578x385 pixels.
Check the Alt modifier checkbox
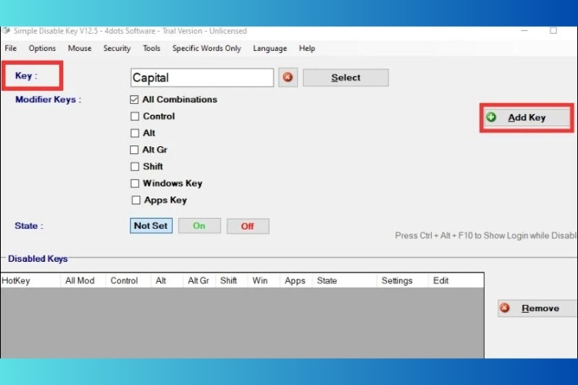(135, 133)
